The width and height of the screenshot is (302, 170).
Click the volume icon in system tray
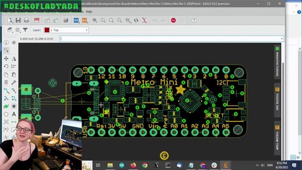(x=263, y=165)
